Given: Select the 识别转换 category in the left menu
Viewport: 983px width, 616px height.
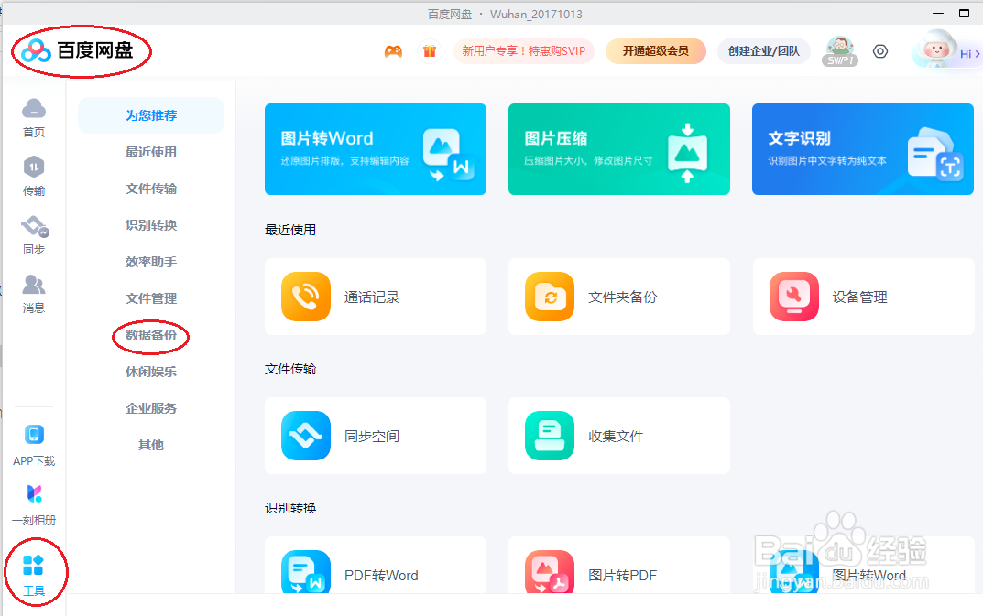Looking at the screenshot, I should (151, 225).
